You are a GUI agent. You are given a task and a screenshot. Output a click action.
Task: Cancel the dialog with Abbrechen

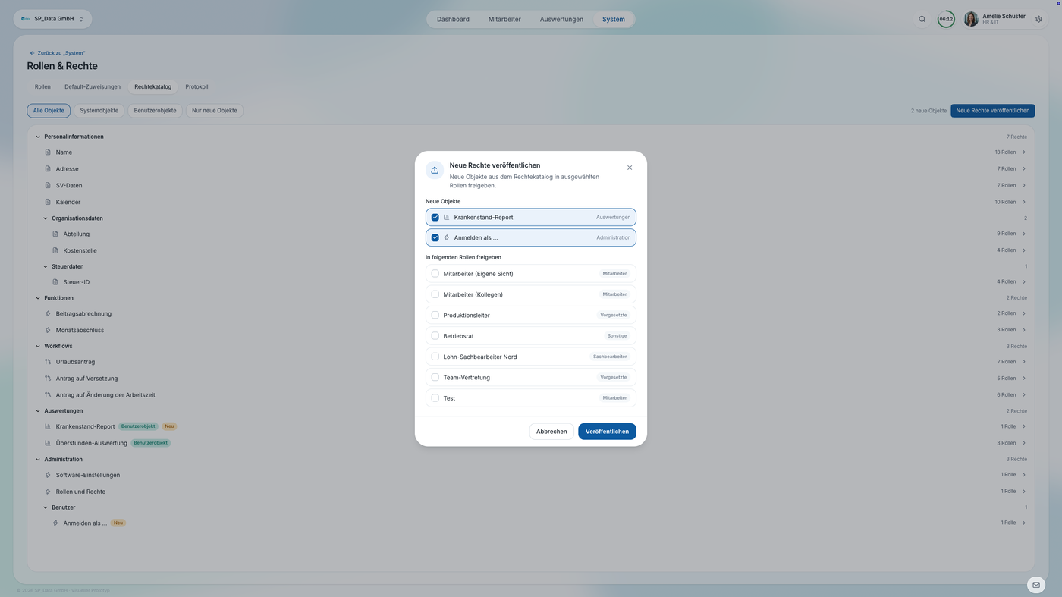[x=551, y=432]
